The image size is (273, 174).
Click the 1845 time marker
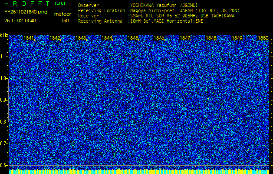(133, 38)
